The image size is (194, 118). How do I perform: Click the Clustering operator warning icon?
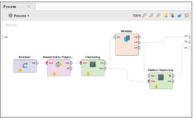pos(88,74)
